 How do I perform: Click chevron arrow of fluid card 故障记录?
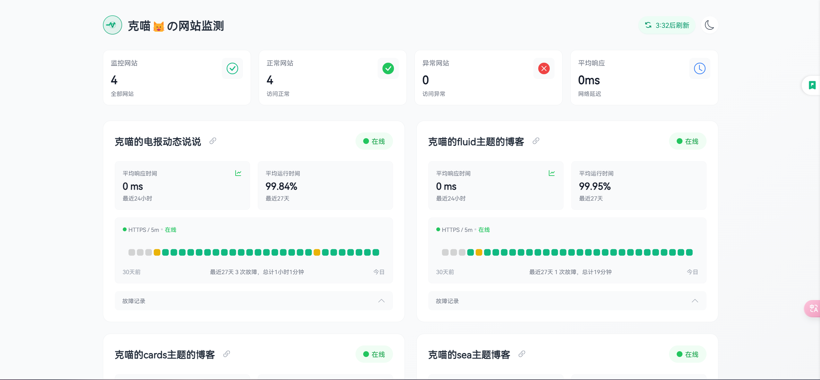[695, 301]
